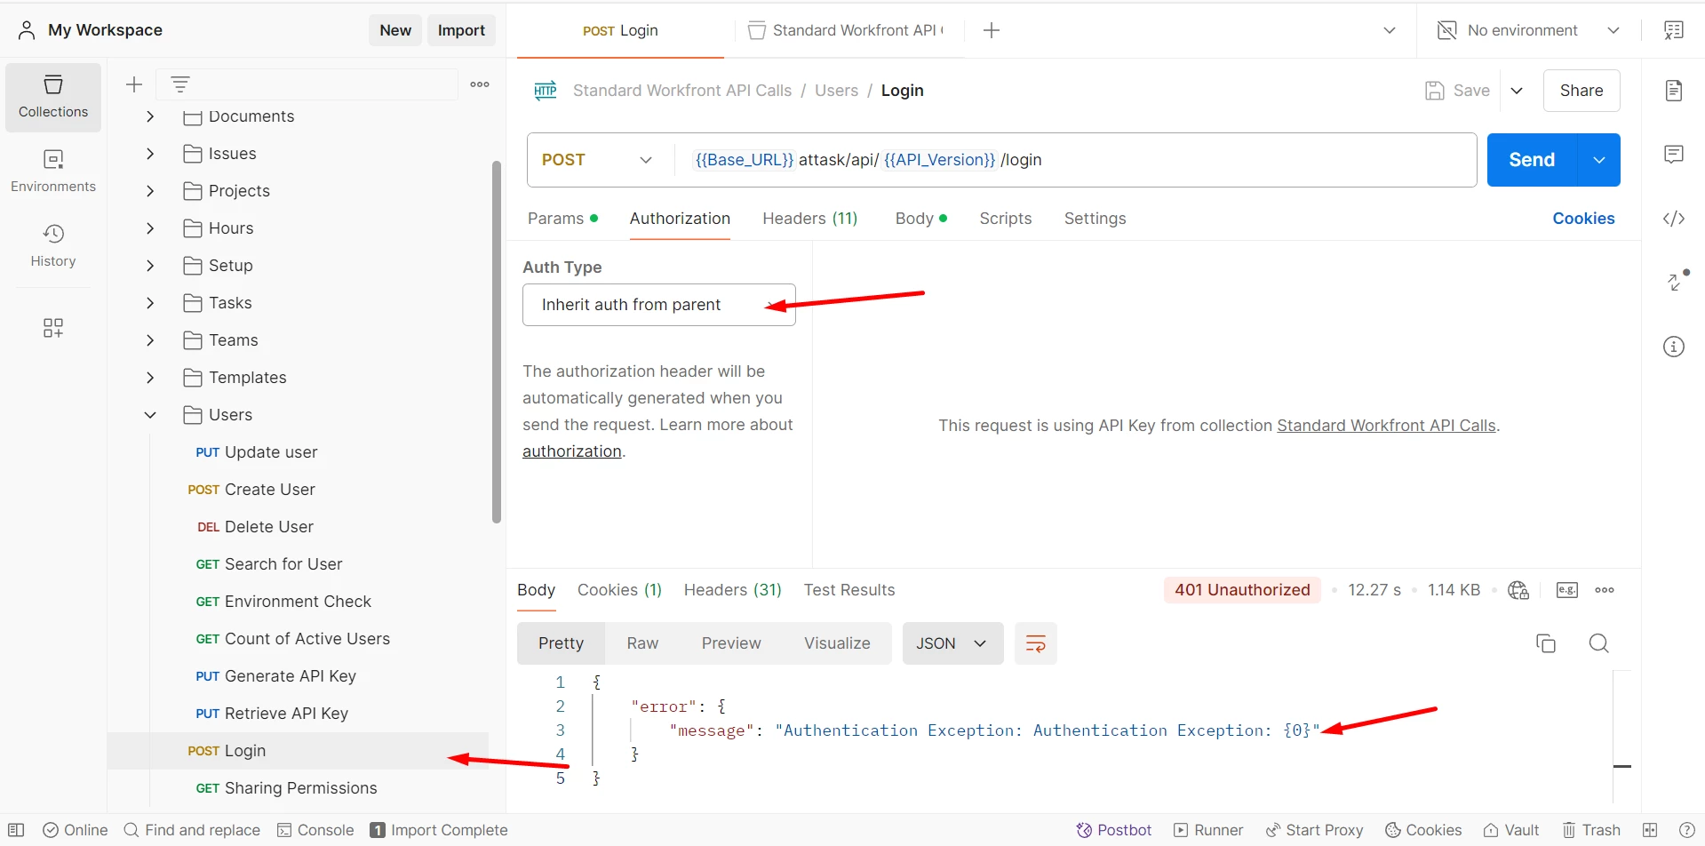Open the JSON format dropdown
Screen dimensions: 1705x846
pyautogui.click(x=953, y=643)
